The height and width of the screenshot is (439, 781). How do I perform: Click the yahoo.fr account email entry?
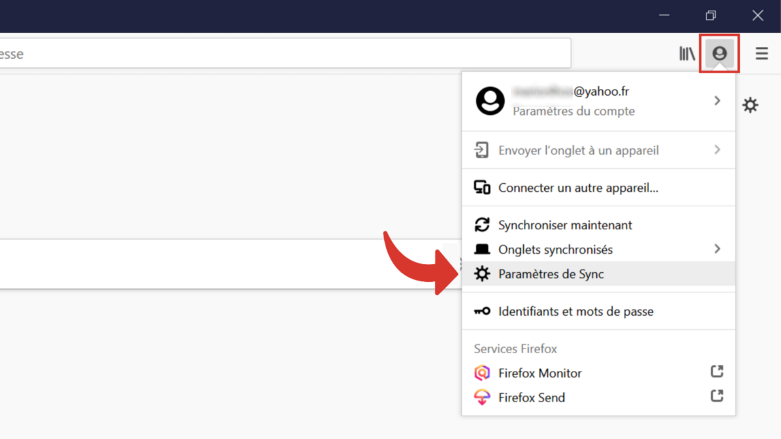coord(571,91)
